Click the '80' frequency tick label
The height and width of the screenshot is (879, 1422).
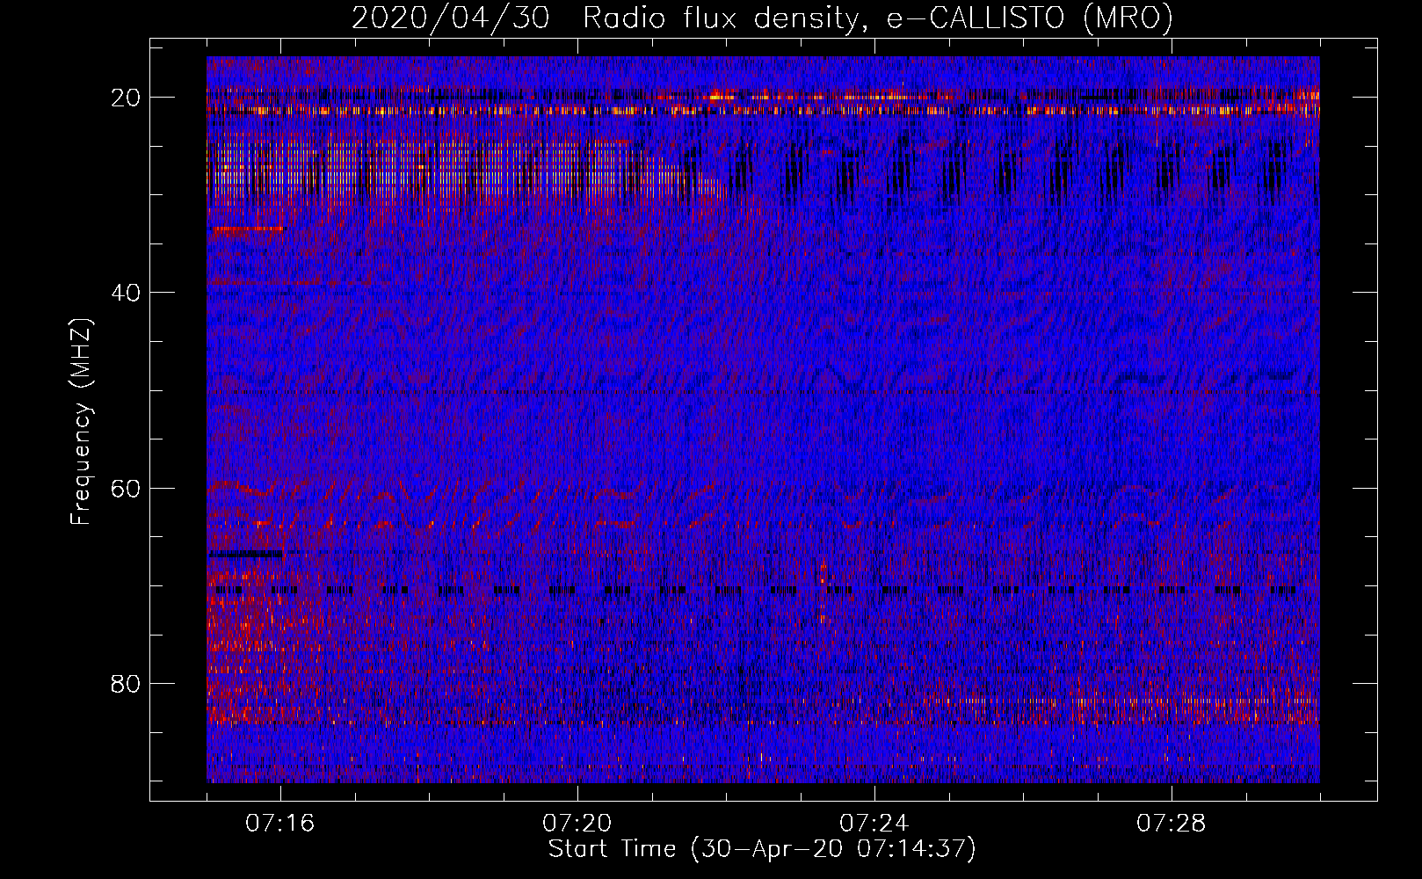tap(127, 683)
